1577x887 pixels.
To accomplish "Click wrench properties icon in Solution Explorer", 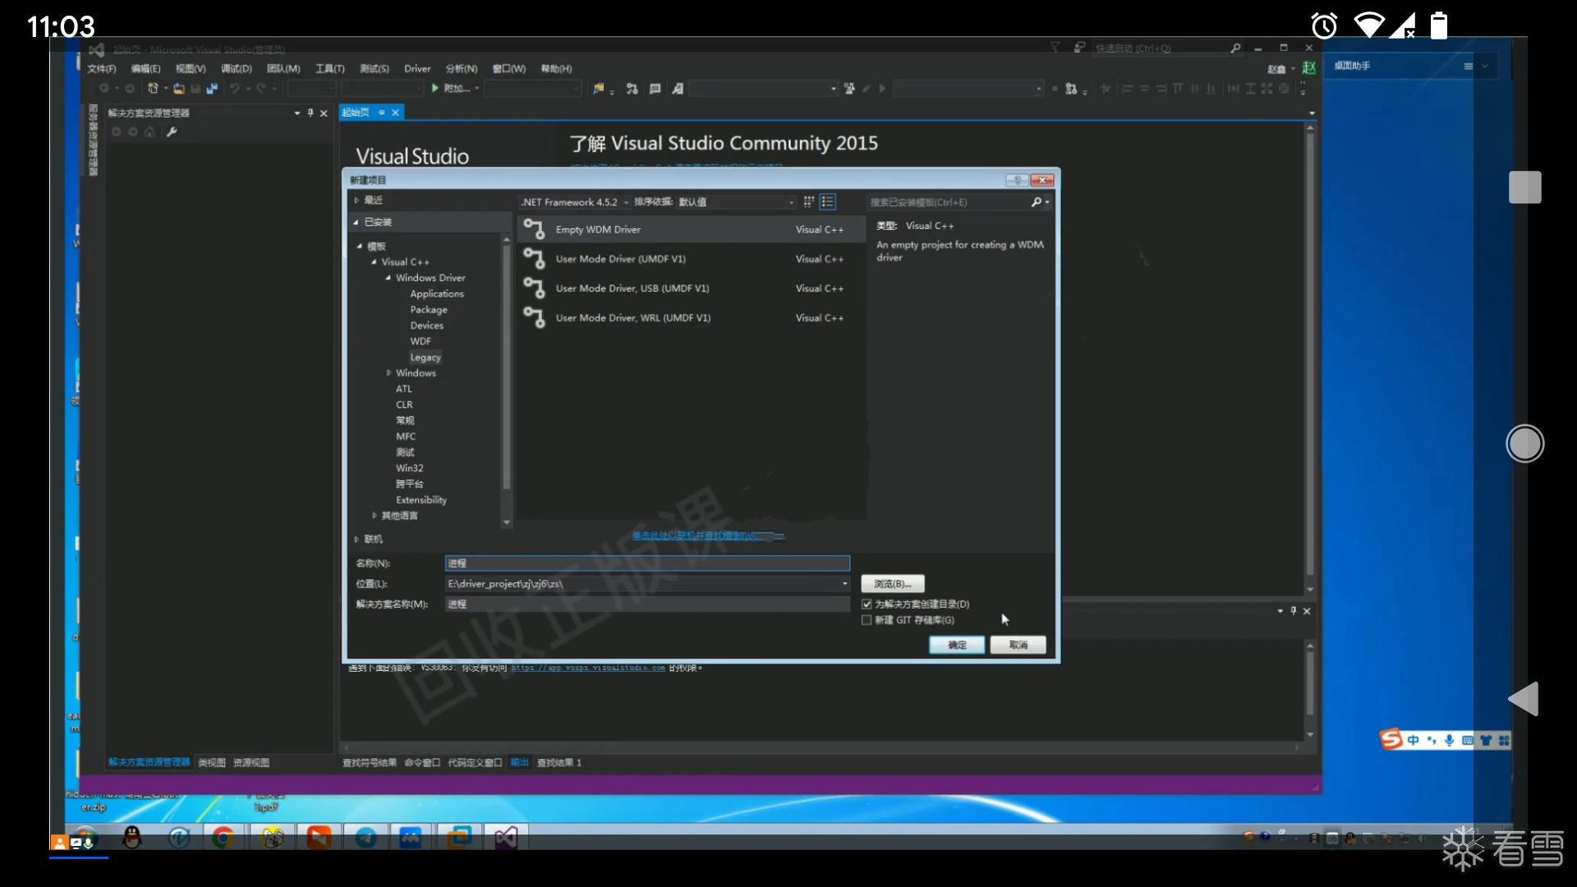I will point(172,132).
